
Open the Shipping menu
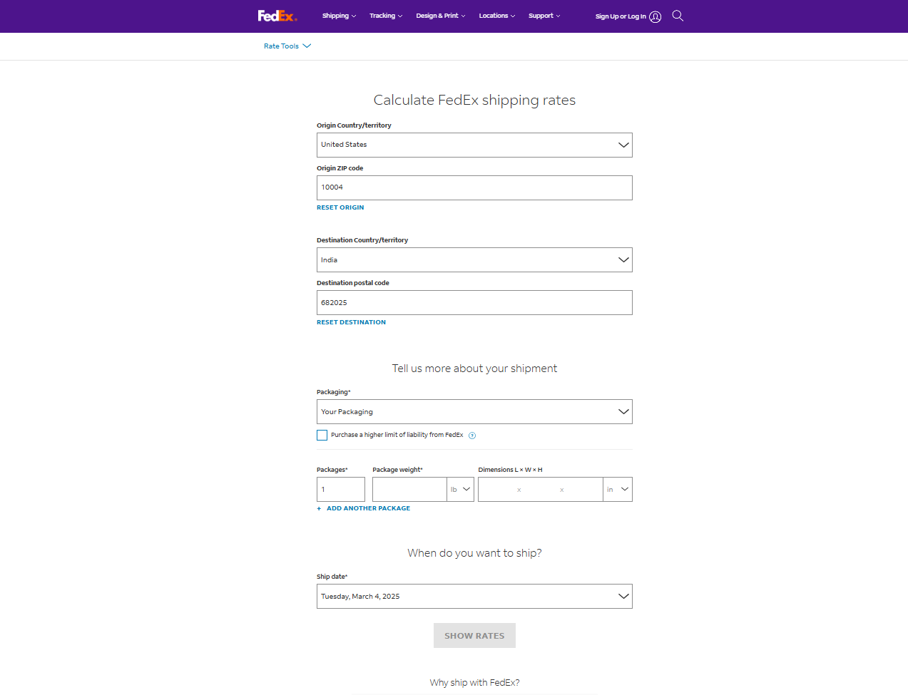[339, 16]
